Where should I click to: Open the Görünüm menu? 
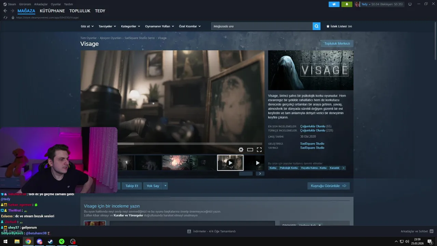pyautogui.click(x=25, y=4)
